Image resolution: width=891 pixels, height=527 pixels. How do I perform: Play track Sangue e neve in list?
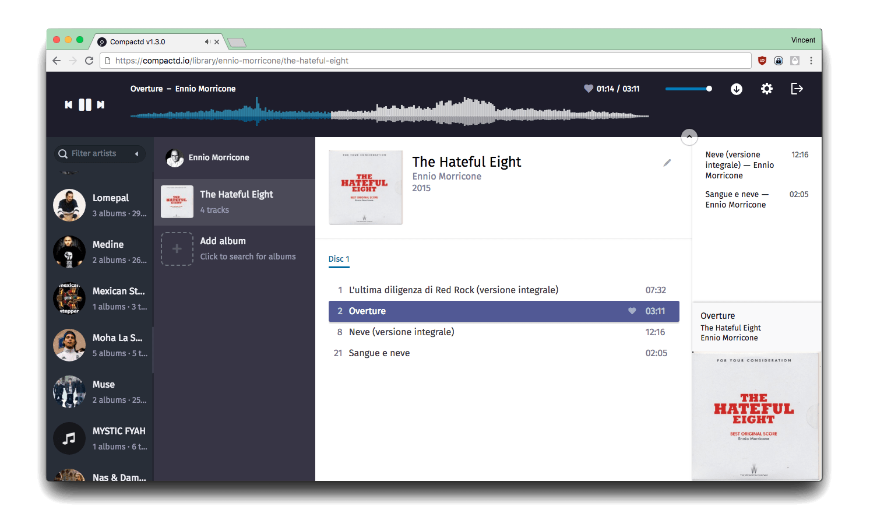click(504, 353)
